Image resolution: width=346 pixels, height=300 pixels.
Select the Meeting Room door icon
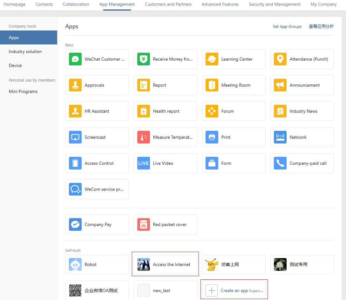[x=212, y=85]
